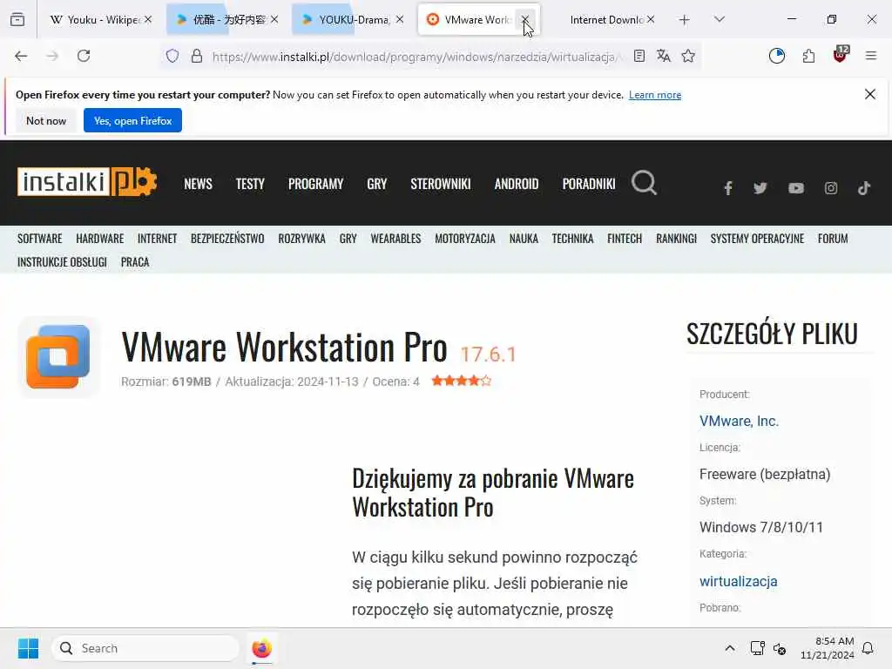Dismiss the Firefox restart notification bar
Viewport: 892px width, 669px height.
(x=870, y=94)
